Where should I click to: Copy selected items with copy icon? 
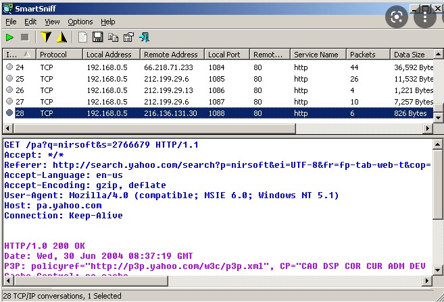(114, 37)
